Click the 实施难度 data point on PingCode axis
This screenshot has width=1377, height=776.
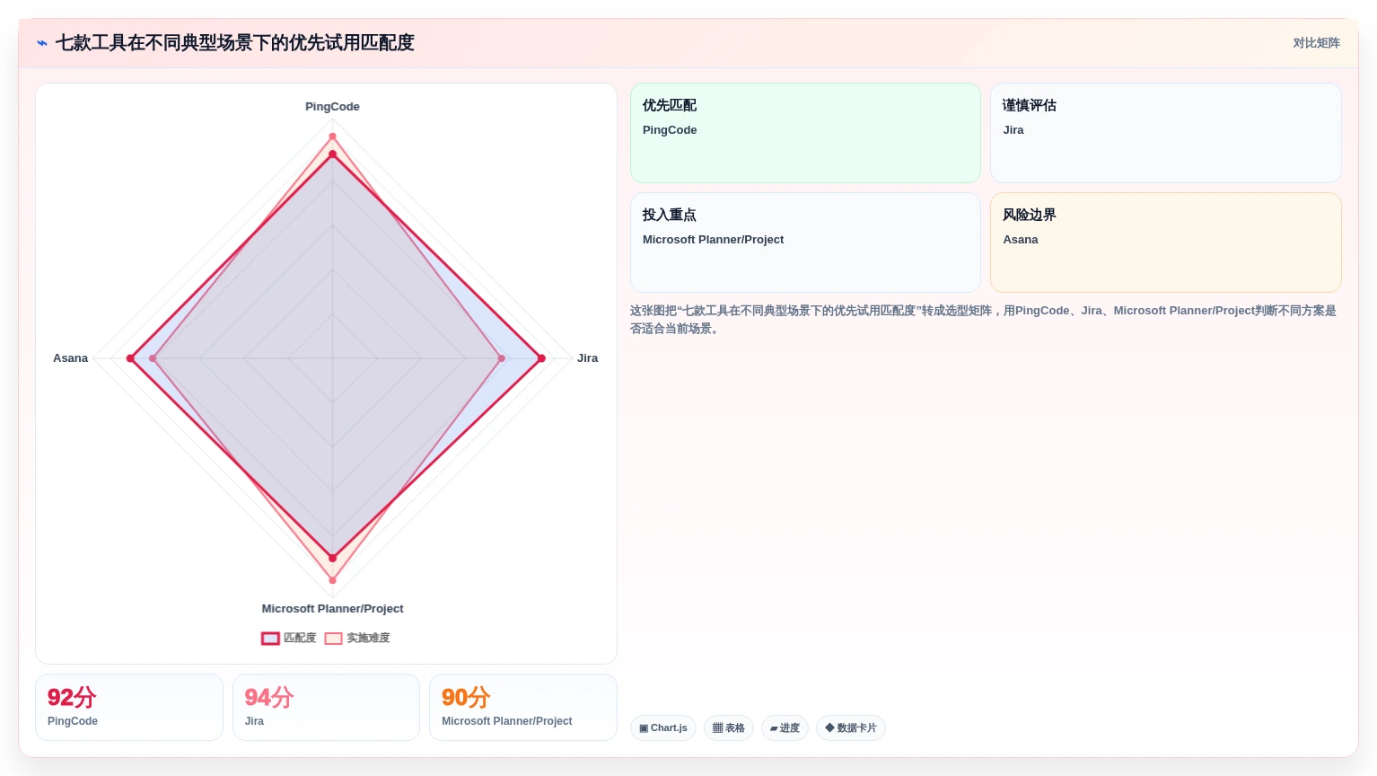click(x=332, y=137)
